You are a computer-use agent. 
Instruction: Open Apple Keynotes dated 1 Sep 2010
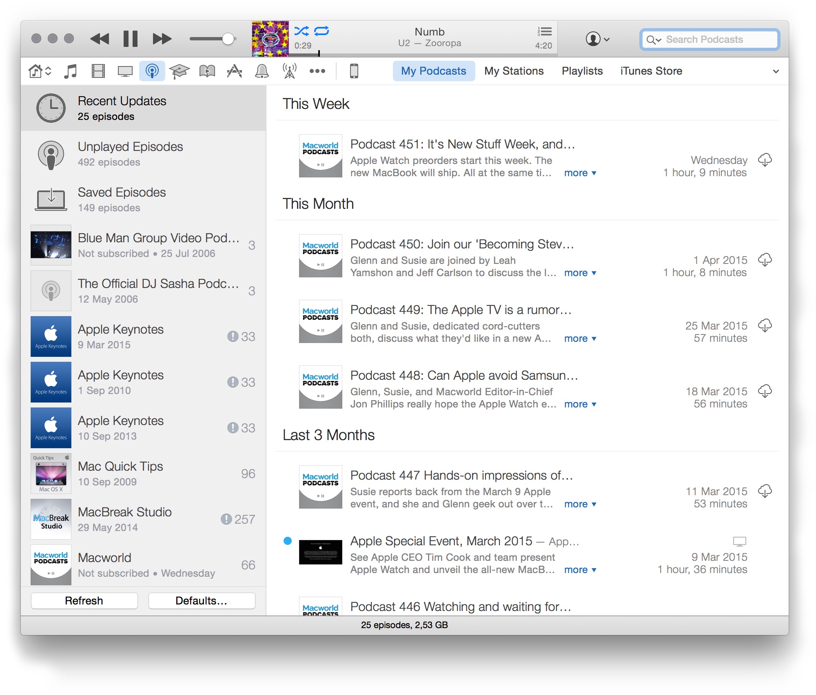click(143, 382)
